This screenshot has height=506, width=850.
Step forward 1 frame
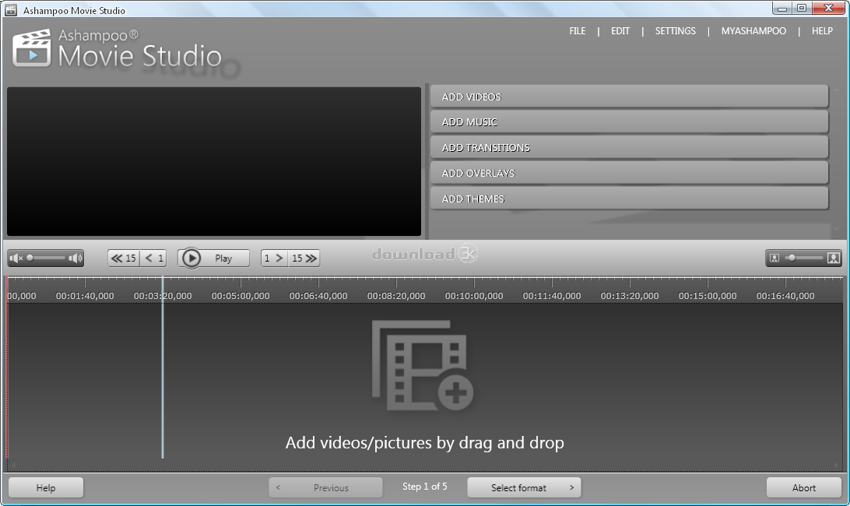pyautogui.click(x=274, y=258)
